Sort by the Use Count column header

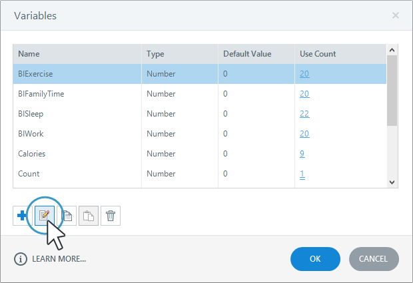pyautogui.click(x=318, y=54)
